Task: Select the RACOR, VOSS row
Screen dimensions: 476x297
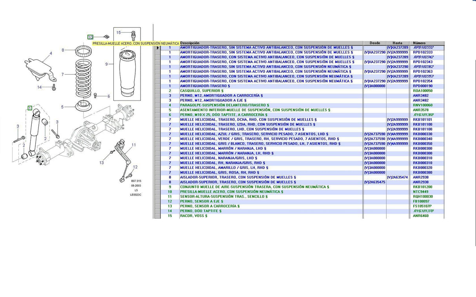Action: click(x=300, y=216)
